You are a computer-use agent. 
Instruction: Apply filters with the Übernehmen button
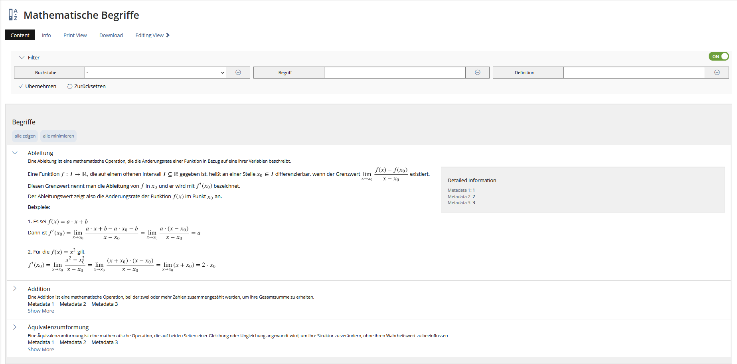[x=38, y=87]
